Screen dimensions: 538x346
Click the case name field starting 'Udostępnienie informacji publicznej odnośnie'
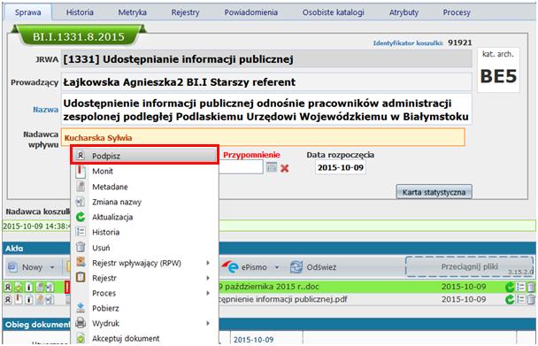(266, 110)
